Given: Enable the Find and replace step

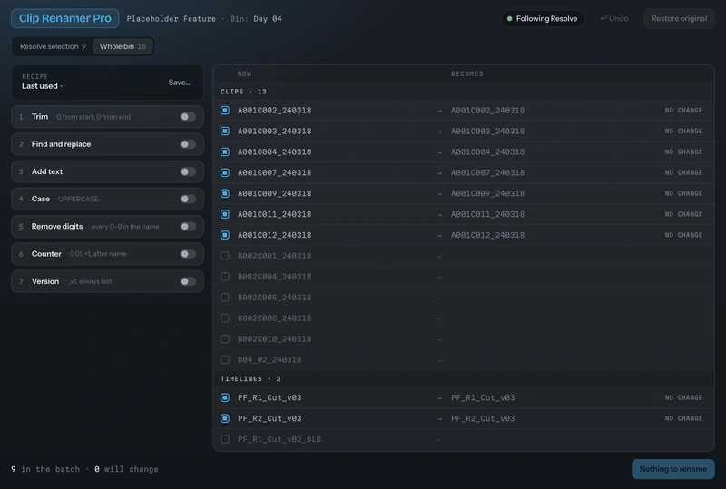Looking at the screenshot, I should [x=188, y=144].
